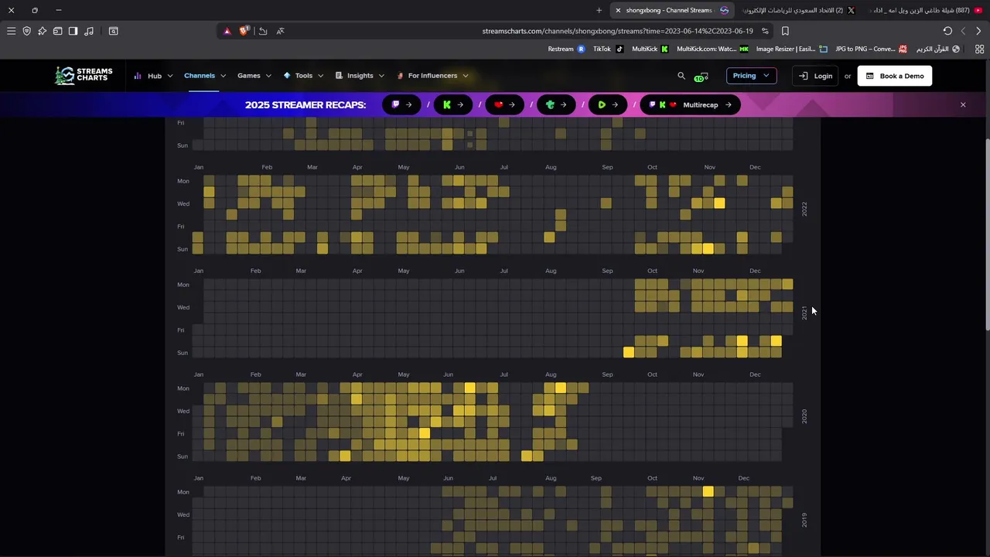Viewport: 990px width, 557px height.
Task: Open the Trovo streamer recap
Action: [556, 104]
